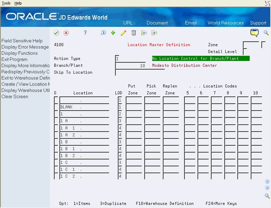This screenshot has width=271, height=208.
Task: Click the 1=Items option text
Action: (x=82, y=204)
